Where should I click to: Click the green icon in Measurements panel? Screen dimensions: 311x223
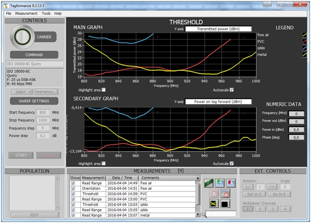(209, 183)
